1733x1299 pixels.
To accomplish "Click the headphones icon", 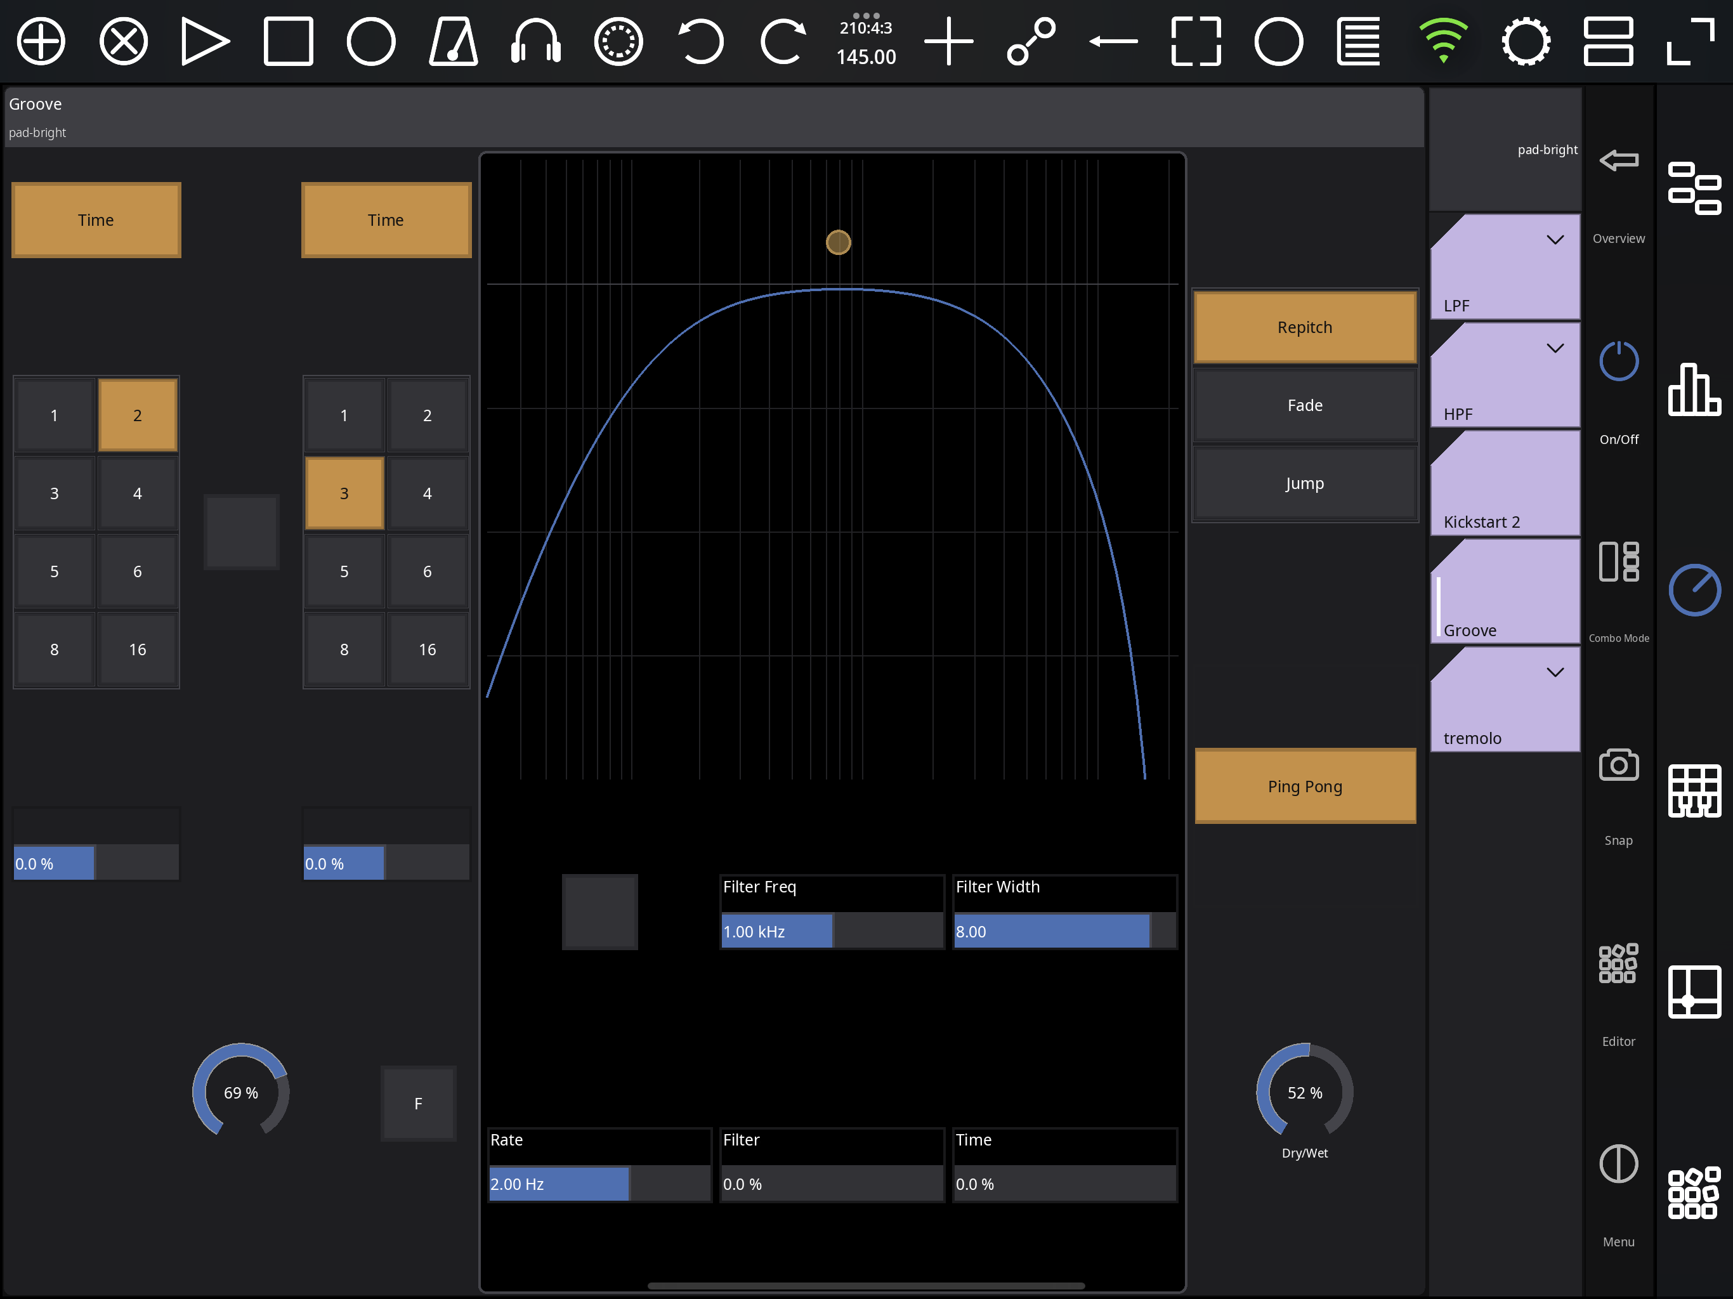I will click(536, 41).
